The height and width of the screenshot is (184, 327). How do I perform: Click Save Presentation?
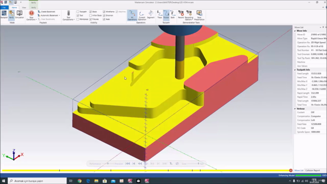(x=199, y=15)
